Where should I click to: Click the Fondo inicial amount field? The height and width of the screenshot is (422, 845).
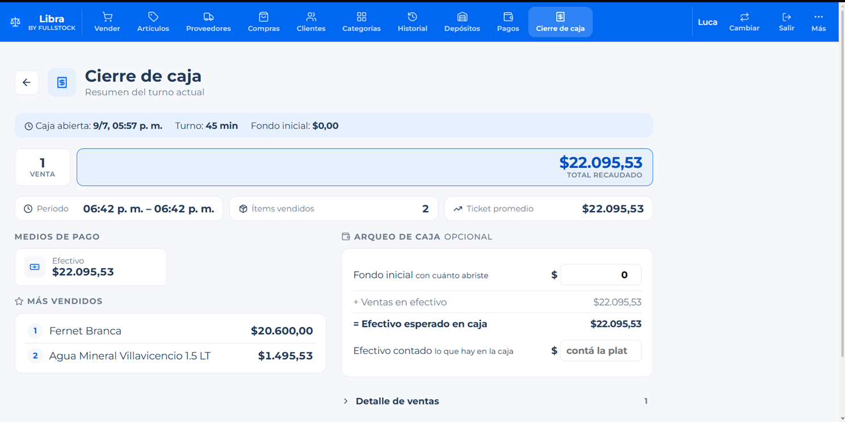[600, 275]
